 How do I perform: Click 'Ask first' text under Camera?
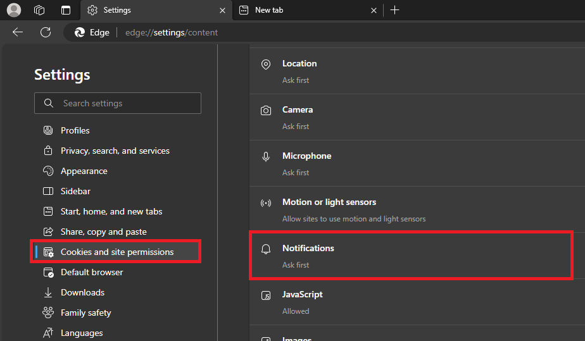[296, 127]
